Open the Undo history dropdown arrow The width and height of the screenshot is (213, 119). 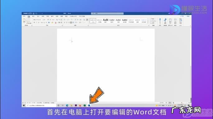(x=38, y=13)
